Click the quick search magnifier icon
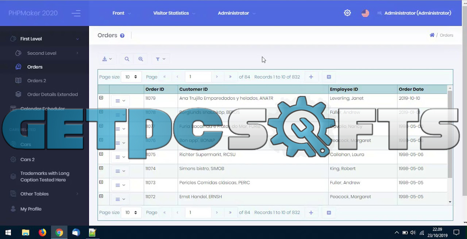Viewport: 467px width, 239px height. 127,59
